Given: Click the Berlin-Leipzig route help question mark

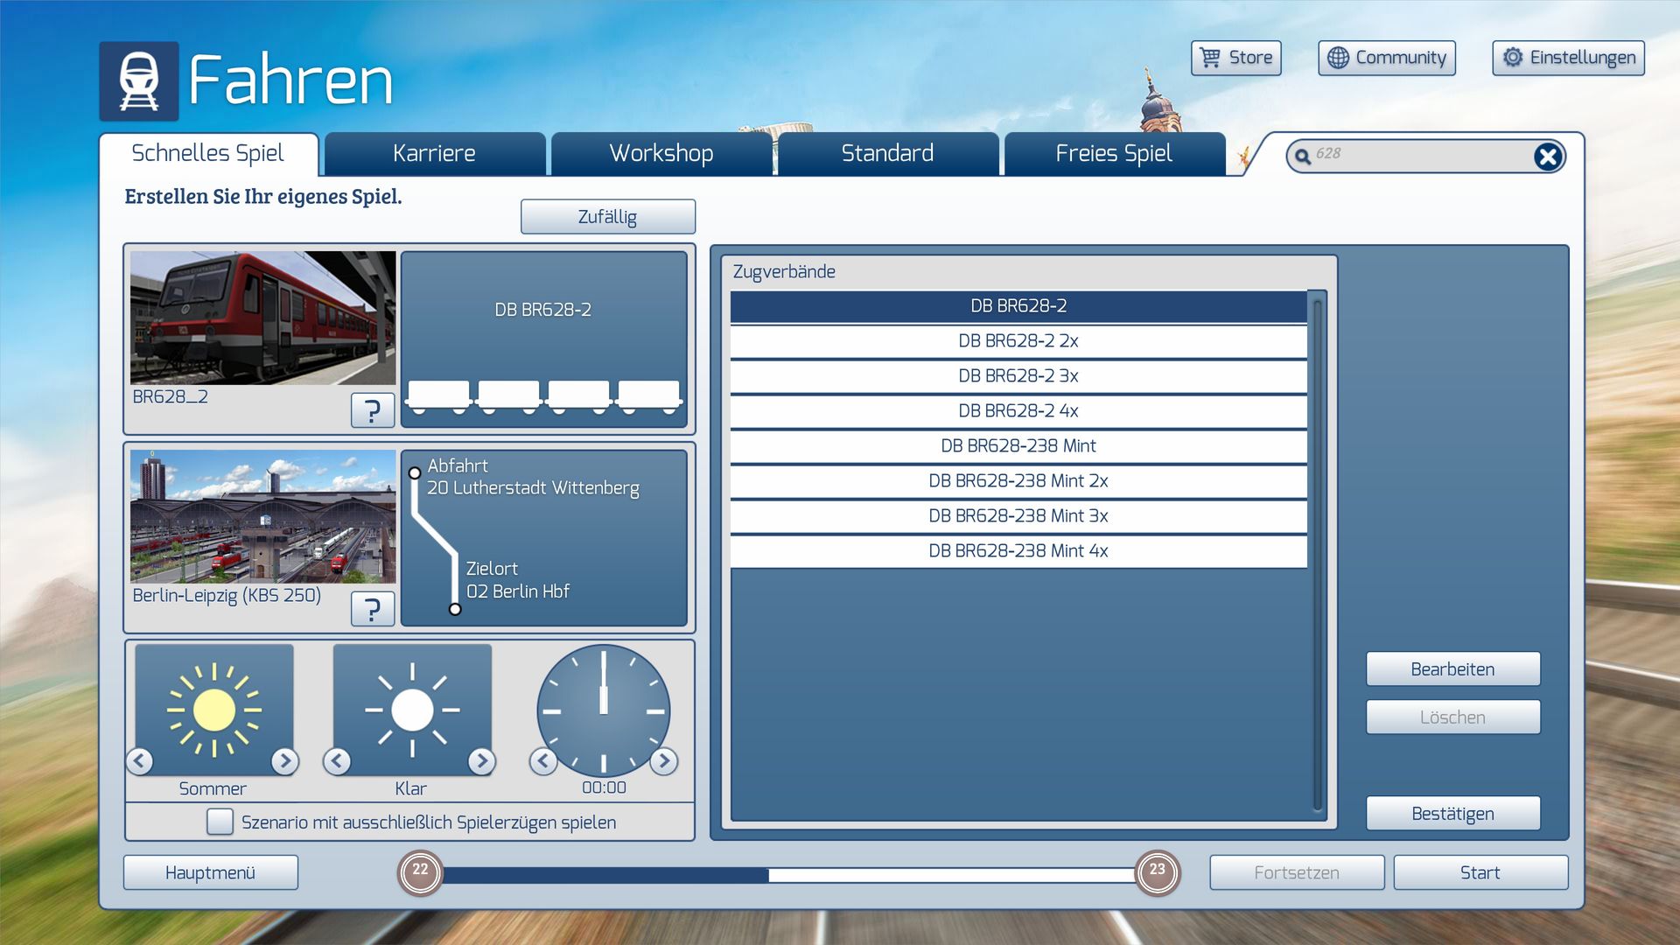Looking at the screenshot, I should (372, 609).
